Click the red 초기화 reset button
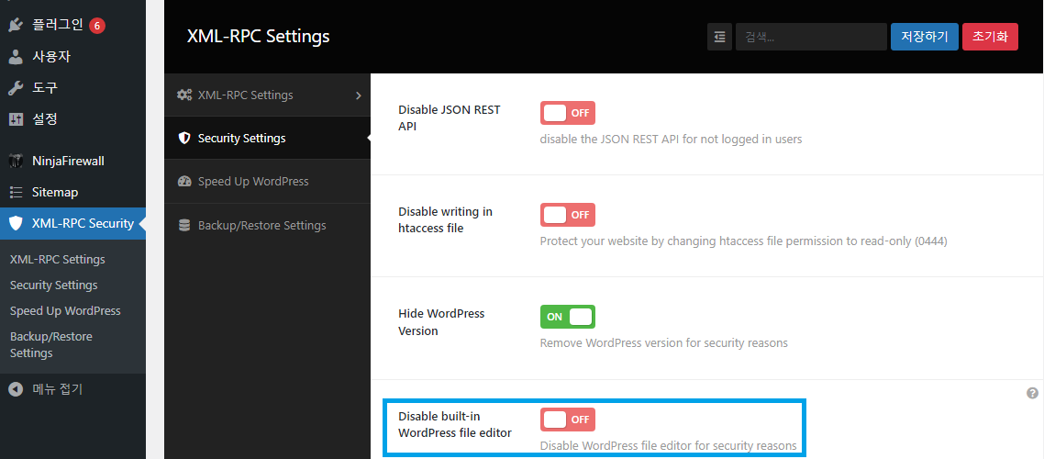The width and height of the screenshot is (1044, 459). point(990,37)
